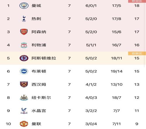Select team name 纽卡斯尔
The height and width of the screenshot is (129, 146).
coord(41,98)
